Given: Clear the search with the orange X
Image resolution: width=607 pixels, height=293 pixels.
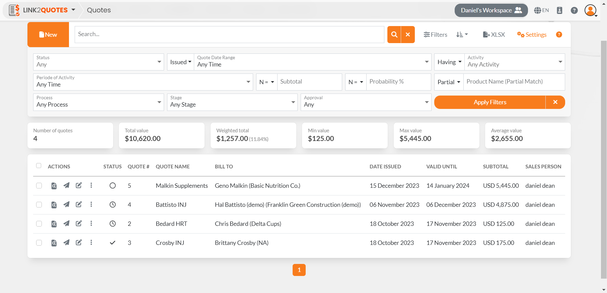Looking at the screenshot, I should point(408,34).
